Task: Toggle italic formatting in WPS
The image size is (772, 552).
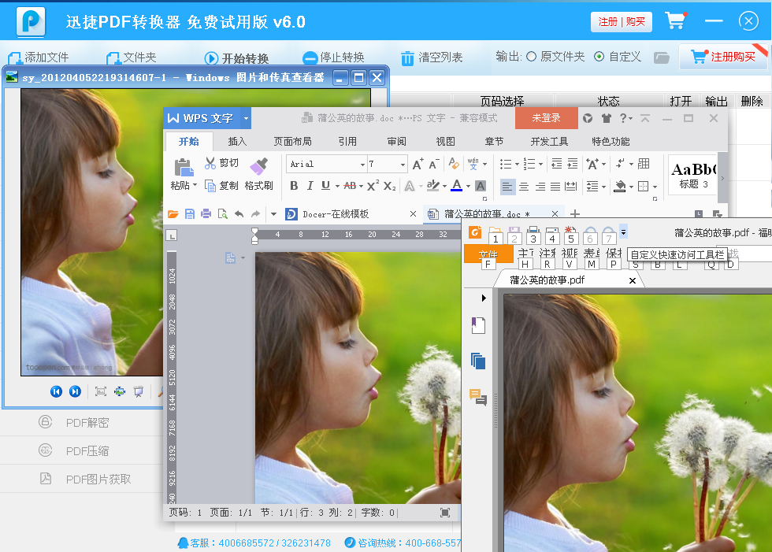Action: (x=310, y=186)
